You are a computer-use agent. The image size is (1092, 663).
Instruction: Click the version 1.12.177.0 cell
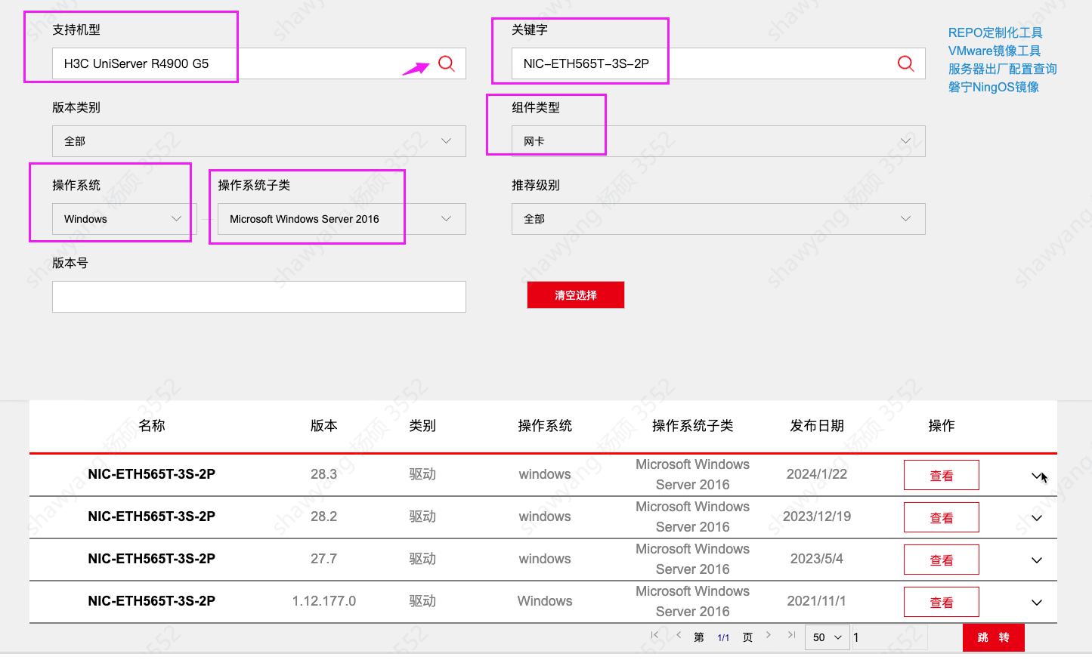click(324, 601)
